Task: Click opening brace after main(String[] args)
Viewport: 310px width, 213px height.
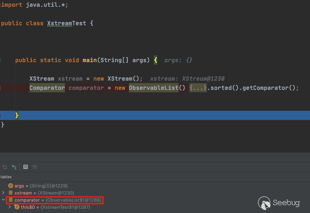Action: (x=156, y=60)
